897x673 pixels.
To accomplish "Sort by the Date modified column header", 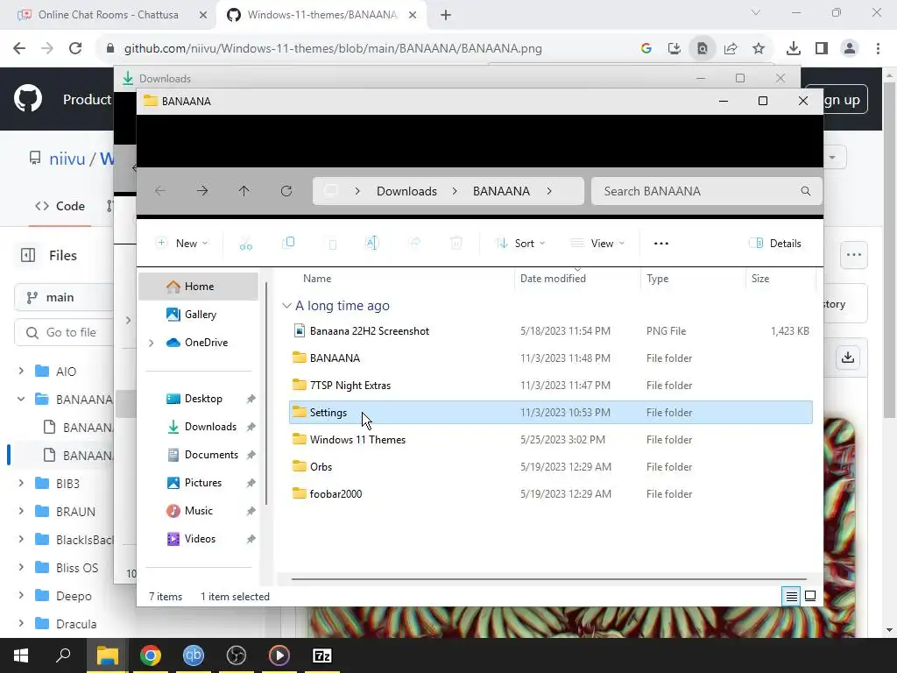I will point(553,279).
